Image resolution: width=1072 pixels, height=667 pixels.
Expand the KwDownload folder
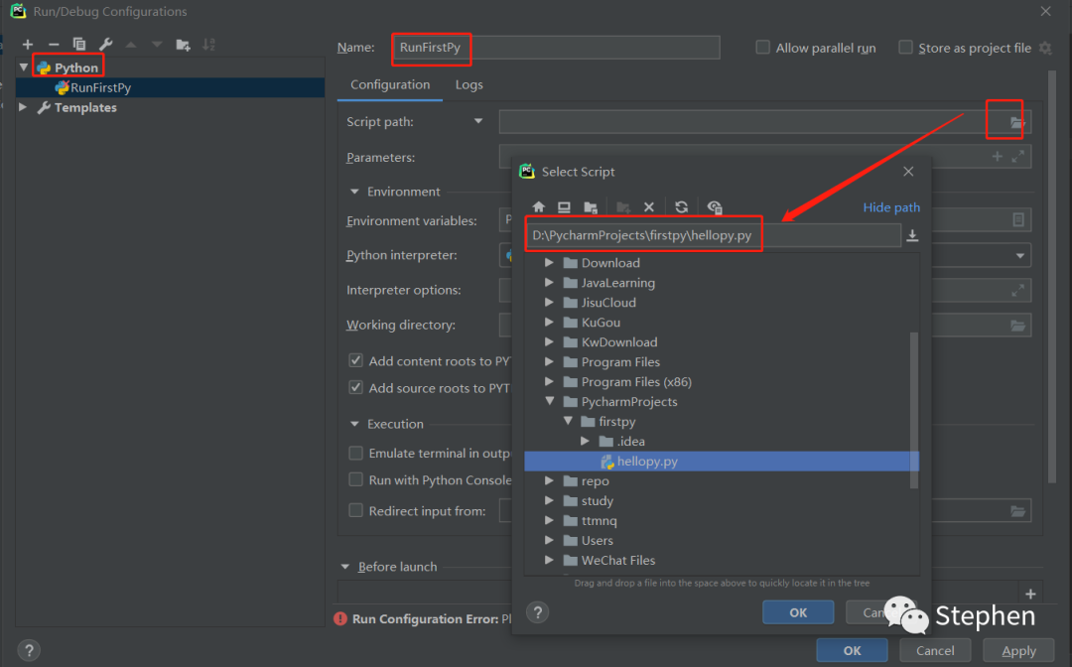click(x=549, y=341)
